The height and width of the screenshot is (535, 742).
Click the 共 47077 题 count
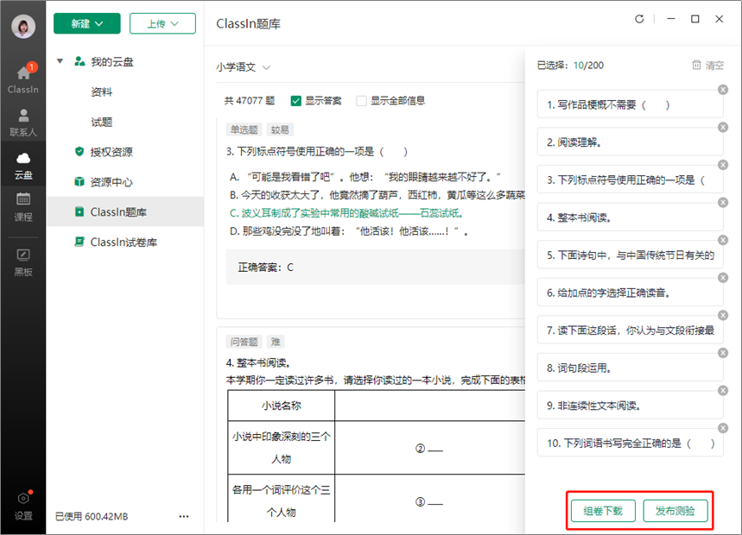(x=250, y=101)
